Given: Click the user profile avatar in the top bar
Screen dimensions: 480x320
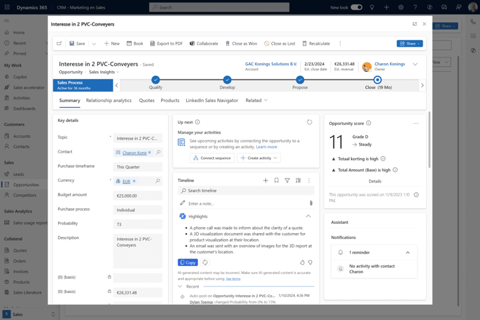Looking at the screenshot, I should [x=473, y=7].
